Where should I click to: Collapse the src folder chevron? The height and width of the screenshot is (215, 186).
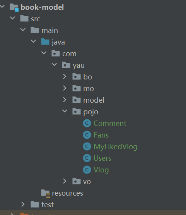coord(12,18)
